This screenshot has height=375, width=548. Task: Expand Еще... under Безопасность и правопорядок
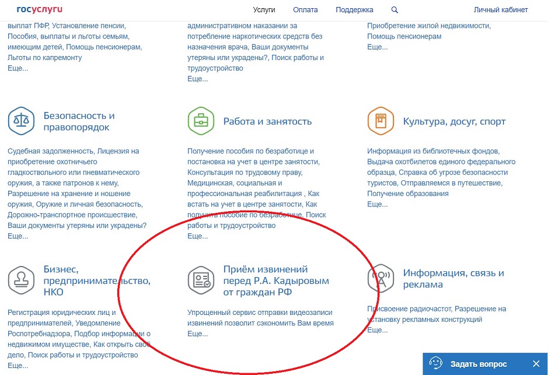(x=18, y=236)
